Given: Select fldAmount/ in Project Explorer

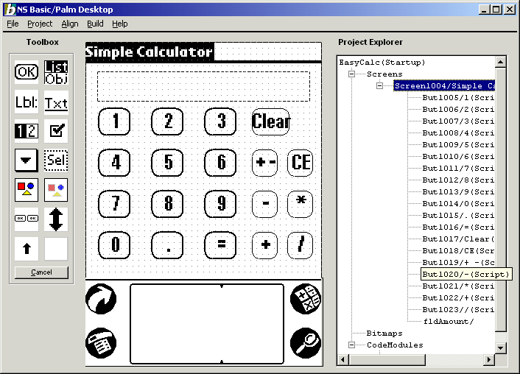Looking at the screenshot, I should tap(449, 322).
